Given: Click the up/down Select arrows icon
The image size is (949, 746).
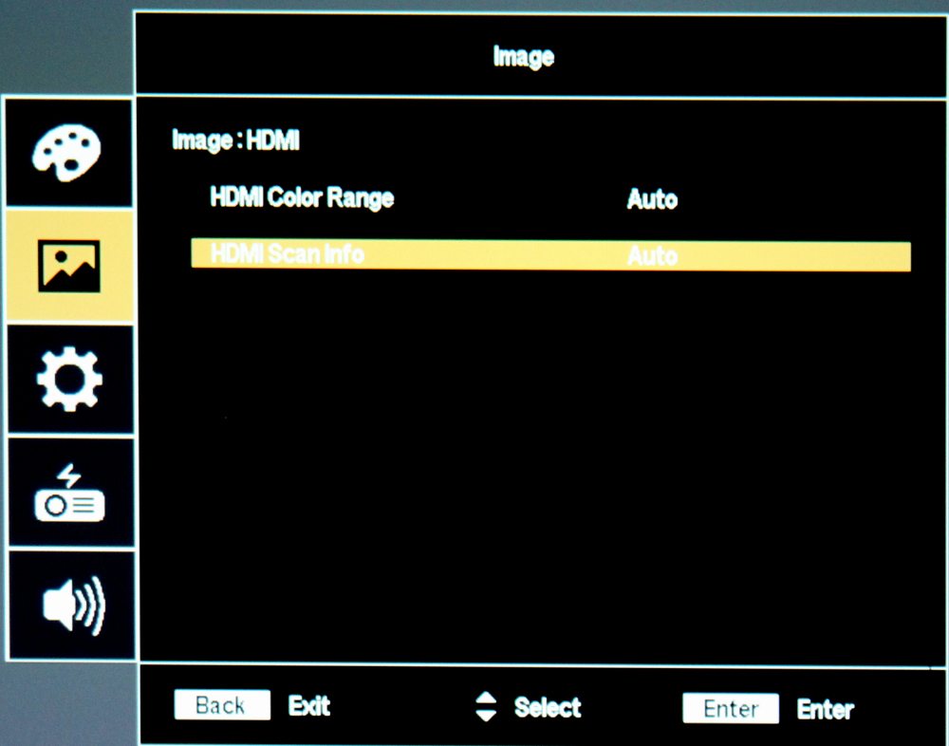Looking at the screenshot, I should pos(485,706).
